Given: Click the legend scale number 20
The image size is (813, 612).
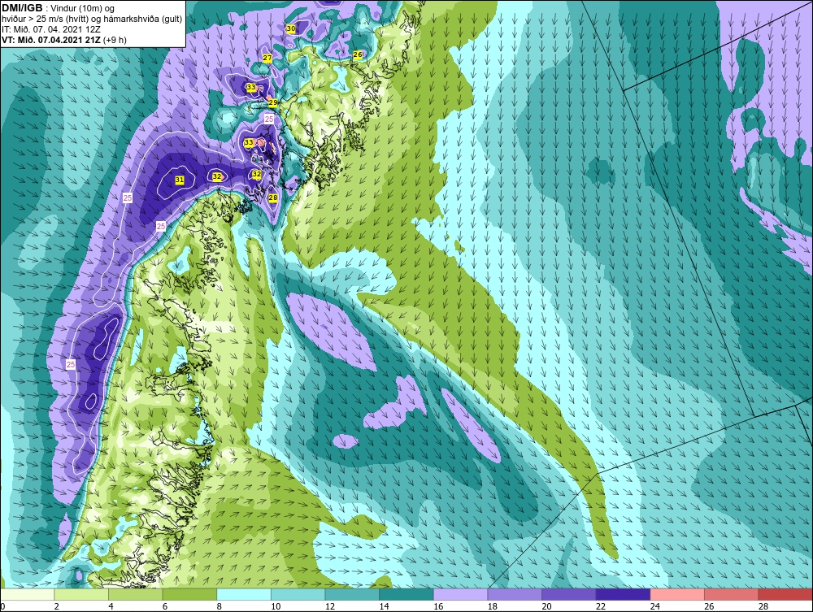Looking at the screenshot, I should 546,606.
